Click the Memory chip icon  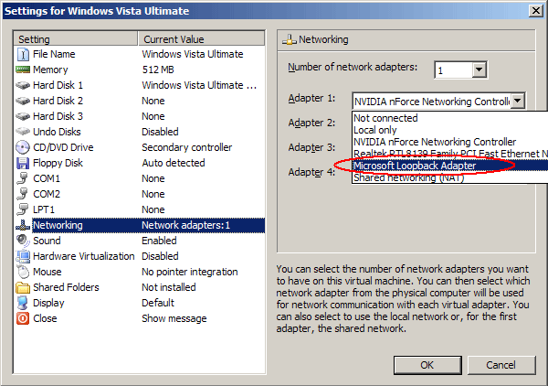(23, 70)
